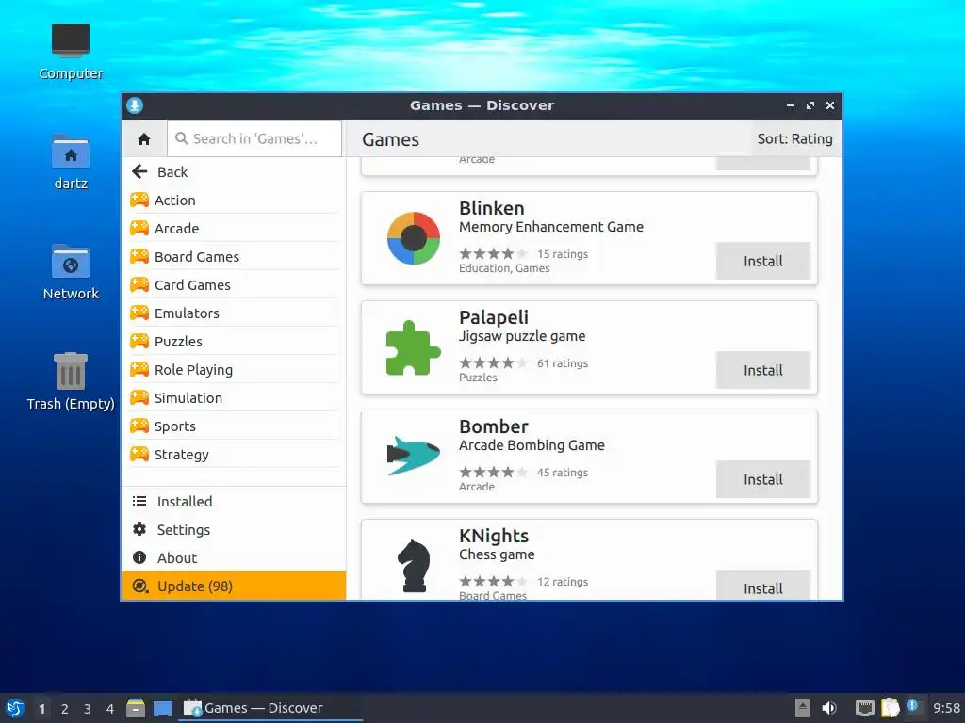Install the Palapeli puzzle game
The image size is (965, 723).
coord(762,371)
